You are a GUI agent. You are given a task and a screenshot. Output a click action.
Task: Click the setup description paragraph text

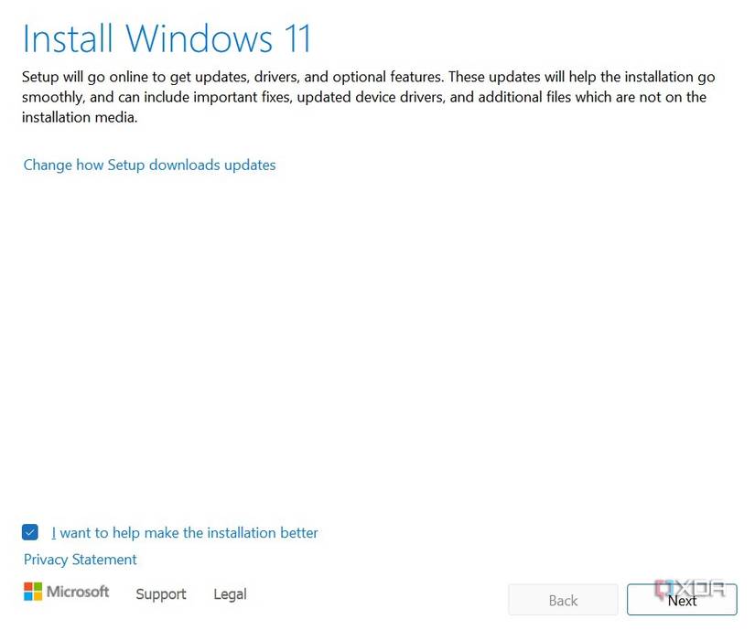coord(366,96)
